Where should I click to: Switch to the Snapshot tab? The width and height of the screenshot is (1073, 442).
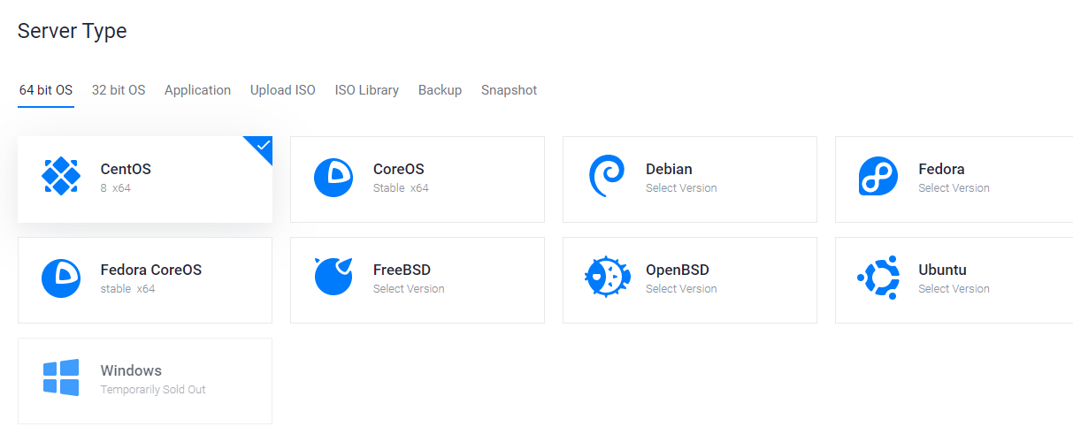pyautogui.click(x=509, y=90)
